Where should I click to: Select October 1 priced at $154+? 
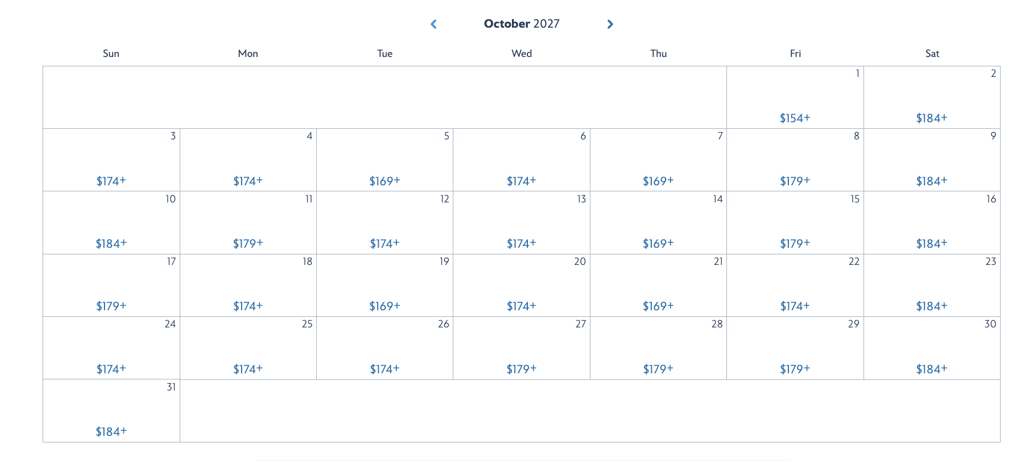point(794,118)
